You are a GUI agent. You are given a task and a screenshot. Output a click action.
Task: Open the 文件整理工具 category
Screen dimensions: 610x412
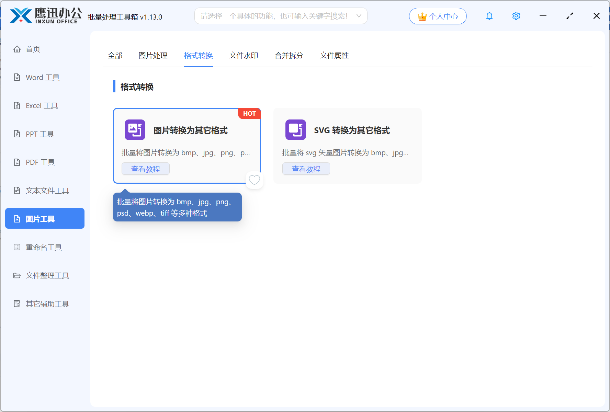[x=47, y=275]
